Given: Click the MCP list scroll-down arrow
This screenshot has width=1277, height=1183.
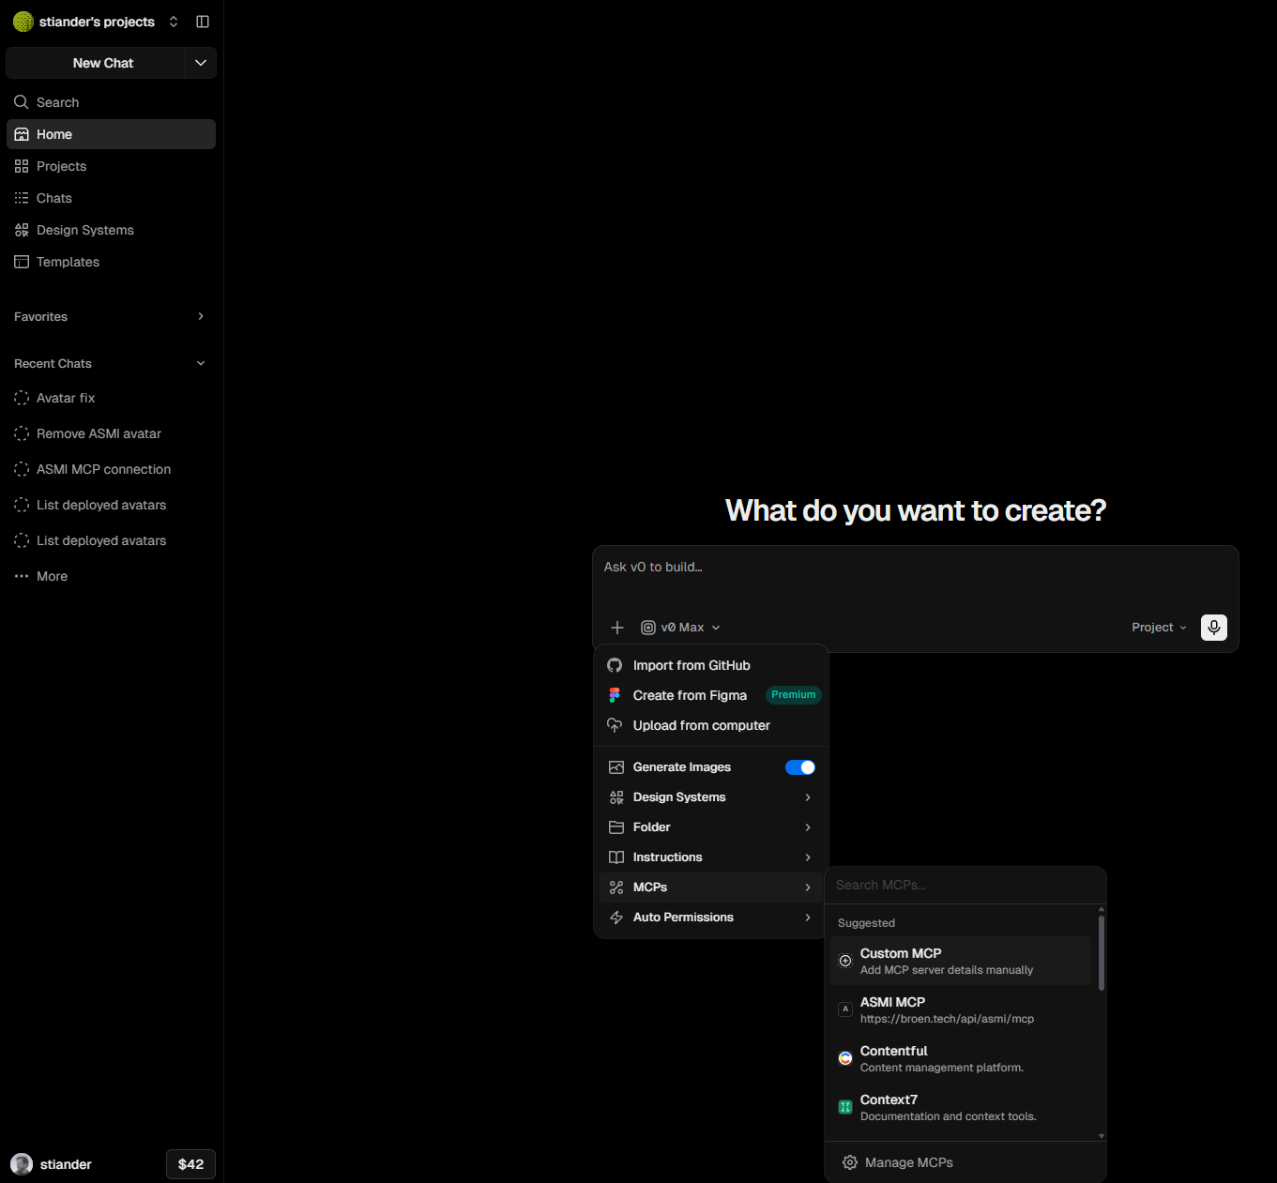Looking at the screenshot, I should pyautogui.click(x=1102, y=1136).
